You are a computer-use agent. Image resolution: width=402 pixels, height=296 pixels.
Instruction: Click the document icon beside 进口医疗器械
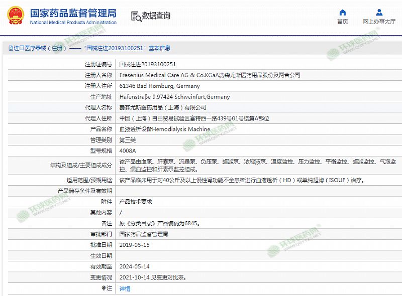pos(11,48)
